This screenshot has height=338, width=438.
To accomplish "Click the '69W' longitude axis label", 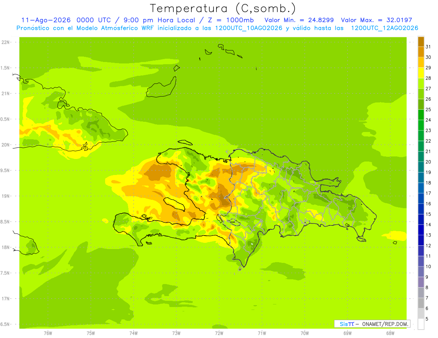I will pyautogui.click(x=347, y=333).
